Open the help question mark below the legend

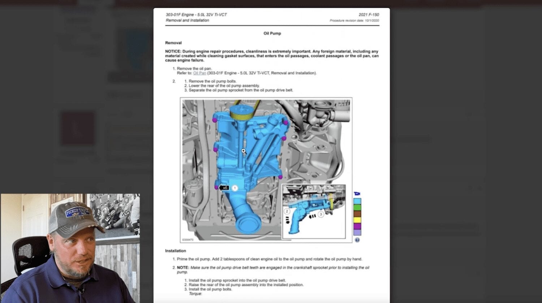tap(357, 240)
